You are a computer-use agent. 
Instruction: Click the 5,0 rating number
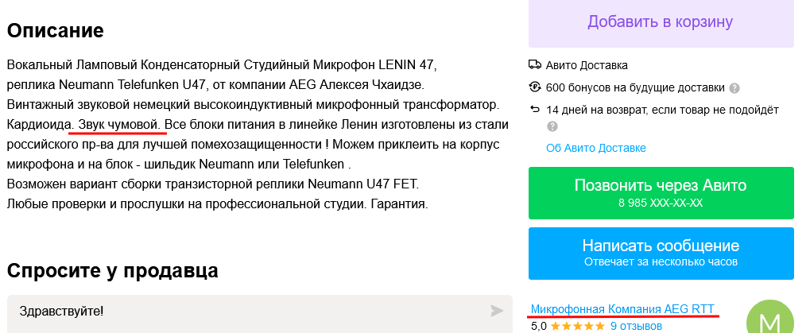(538, 327)
